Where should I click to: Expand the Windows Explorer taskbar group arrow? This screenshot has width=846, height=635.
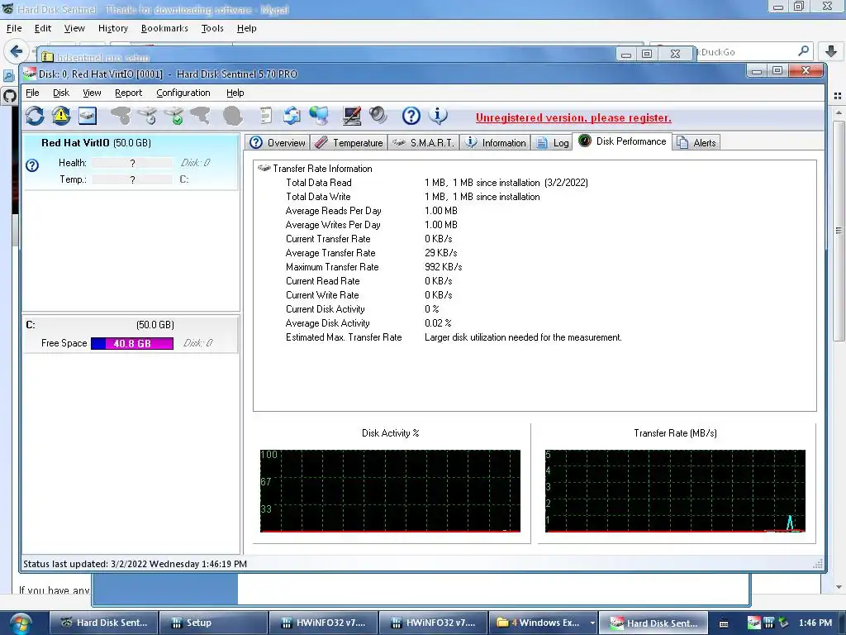(593, 623)
